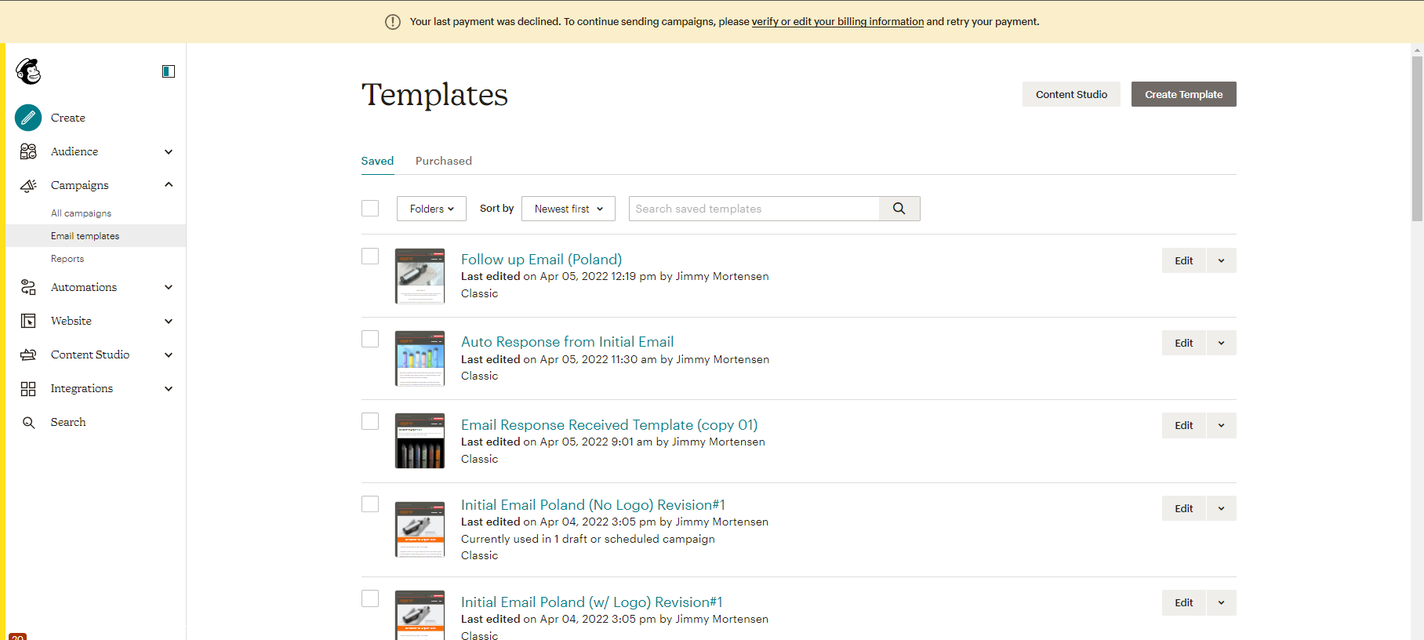Edit Initial Email Poland (No Logo) Revision#1
Screen dimensions: 1424x640
1184,508
